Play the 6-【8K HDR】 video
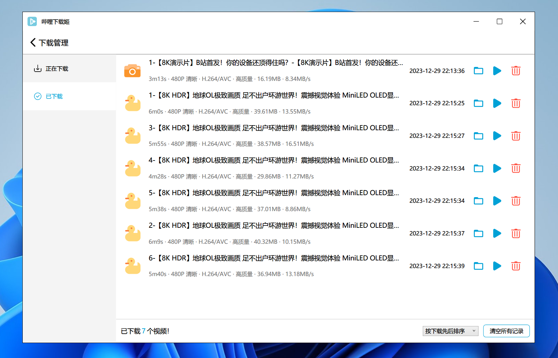Image resolution: width=558 pixels, height=358 pixels. coord(497,266)
